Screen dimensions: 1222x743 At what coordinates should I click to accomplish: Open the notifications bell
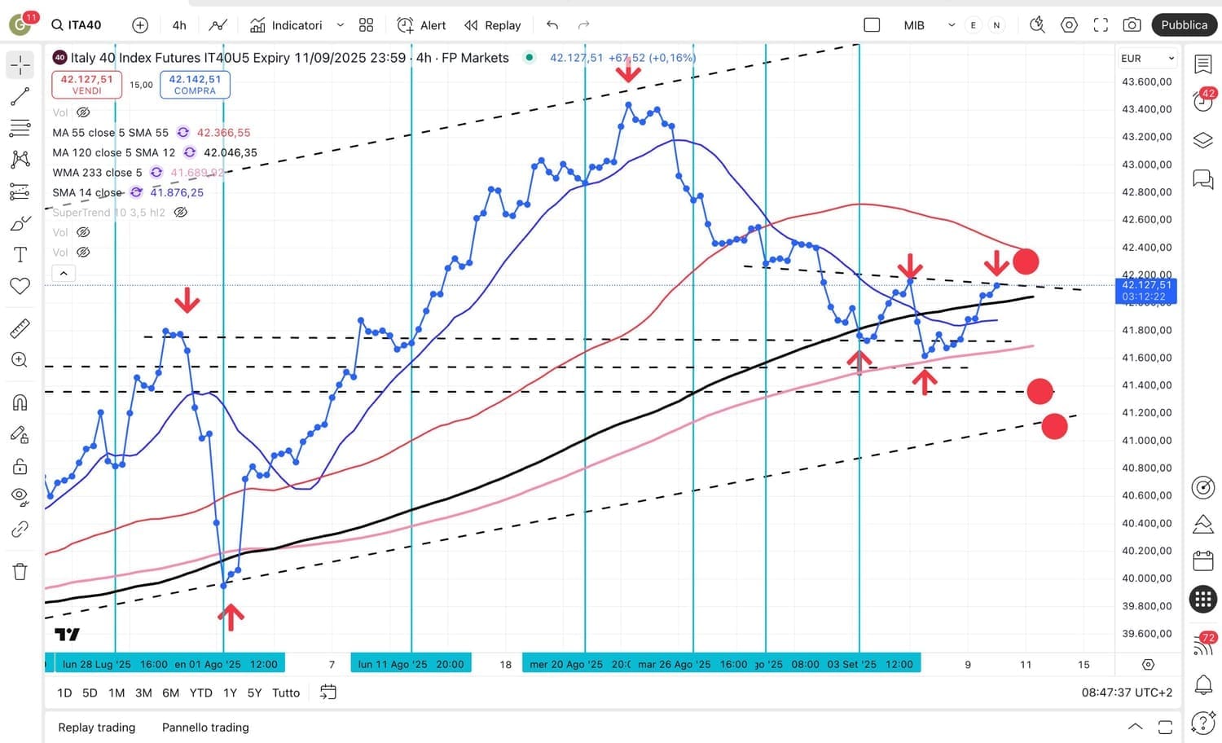pos(1203,684)
